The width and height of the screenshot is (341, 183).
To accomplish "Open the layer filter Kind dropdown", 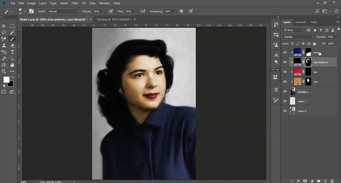I will point(294,30).
